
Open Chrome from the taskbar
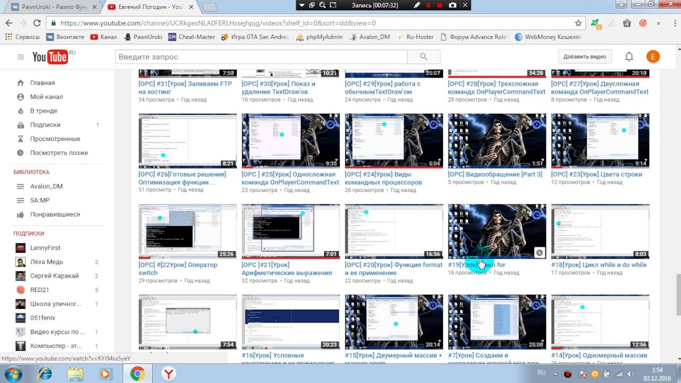137,374
